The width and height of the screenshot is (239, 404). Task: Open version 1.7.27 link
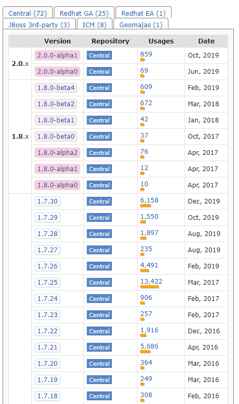pyautogui.click(x=48, y=250)
